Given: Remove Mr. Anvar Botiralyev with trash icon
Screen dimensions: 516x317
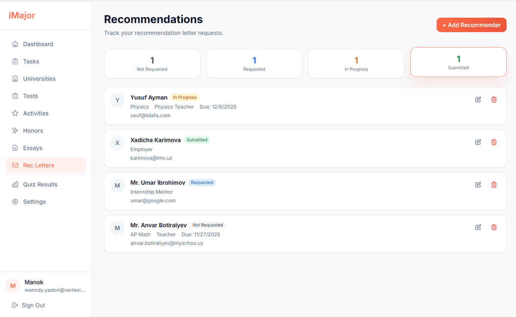Looking at the screenshot, I should coord(494,227).
